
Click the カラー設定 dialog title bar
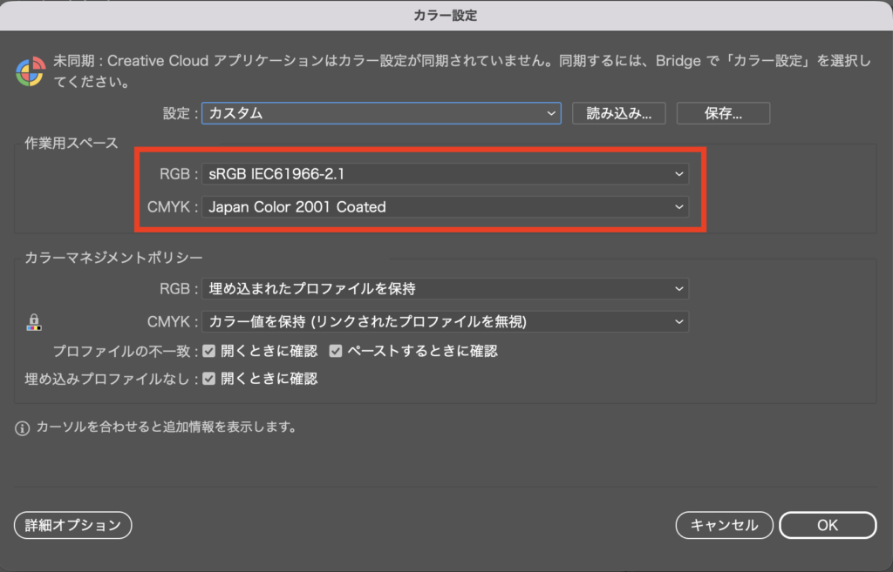[x=446, y=15]
